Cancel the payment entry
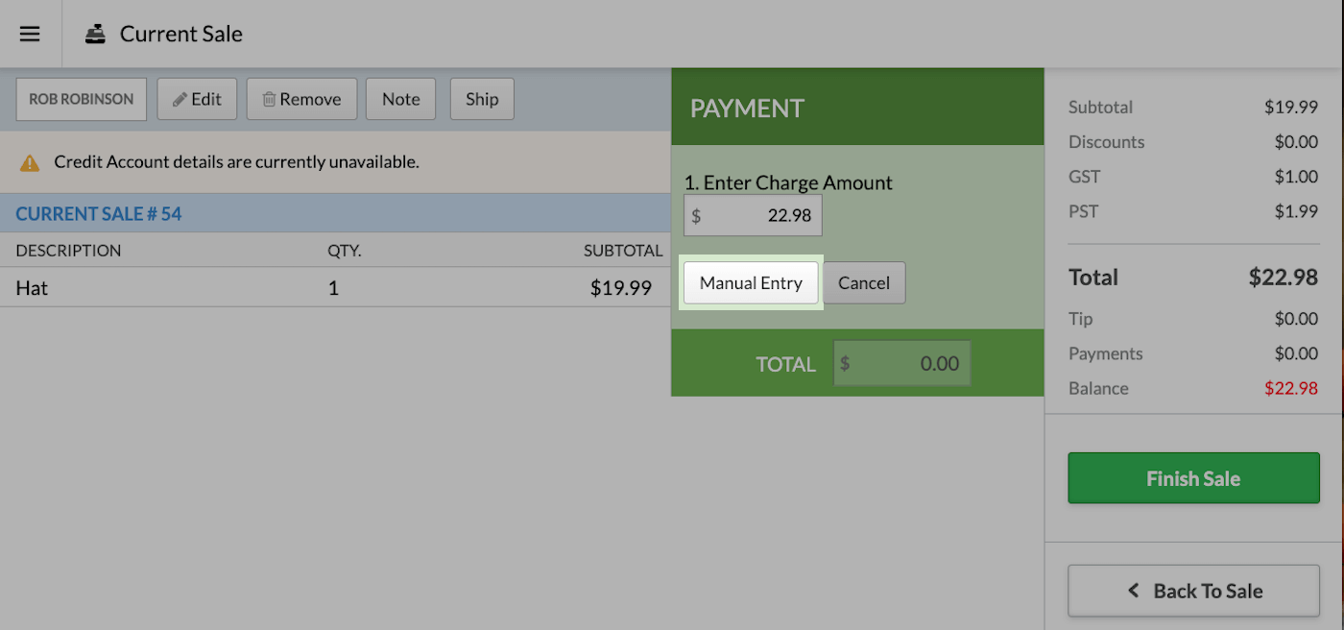This screenshot has height=630, width=1344. click(x=864, y=282)
